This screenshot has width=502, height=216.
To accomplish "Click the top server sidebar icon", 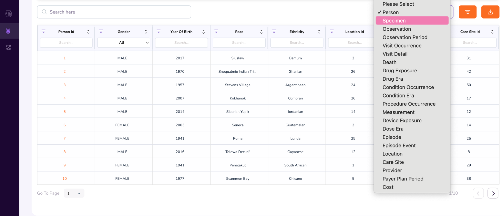I will [x=8, y=14].
